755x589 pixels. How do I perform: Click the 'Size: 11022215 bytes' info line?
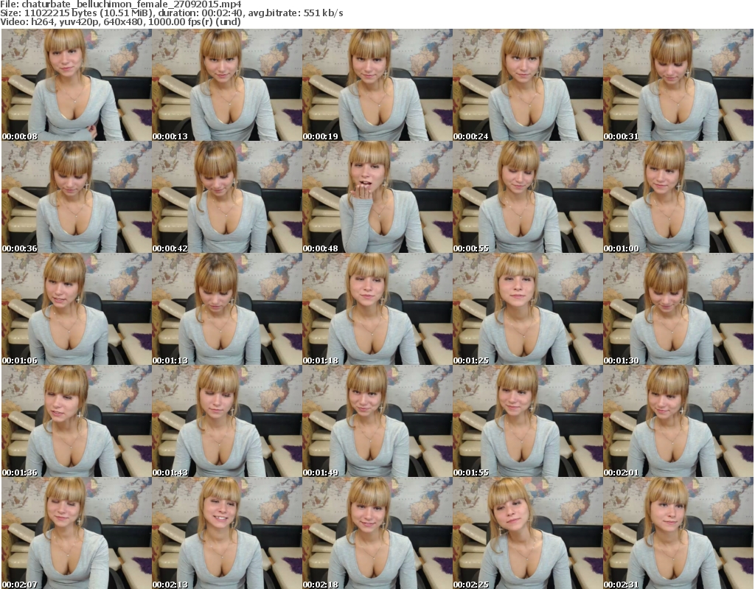tap(171, 13)
